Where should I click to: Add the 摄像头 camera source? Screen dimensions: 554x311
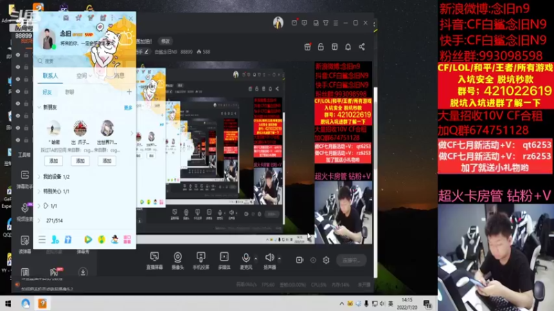(x=178, y=261)
